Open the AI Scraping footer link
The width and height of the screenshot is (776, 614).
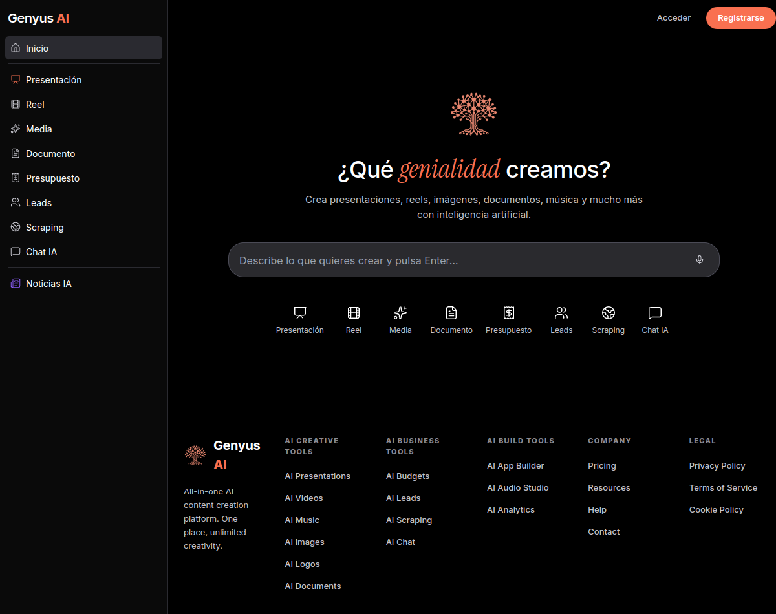click(x=409, y=520)
